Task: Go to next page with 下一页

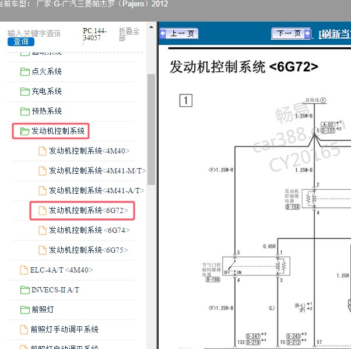Action: click(x=291, y=34)
